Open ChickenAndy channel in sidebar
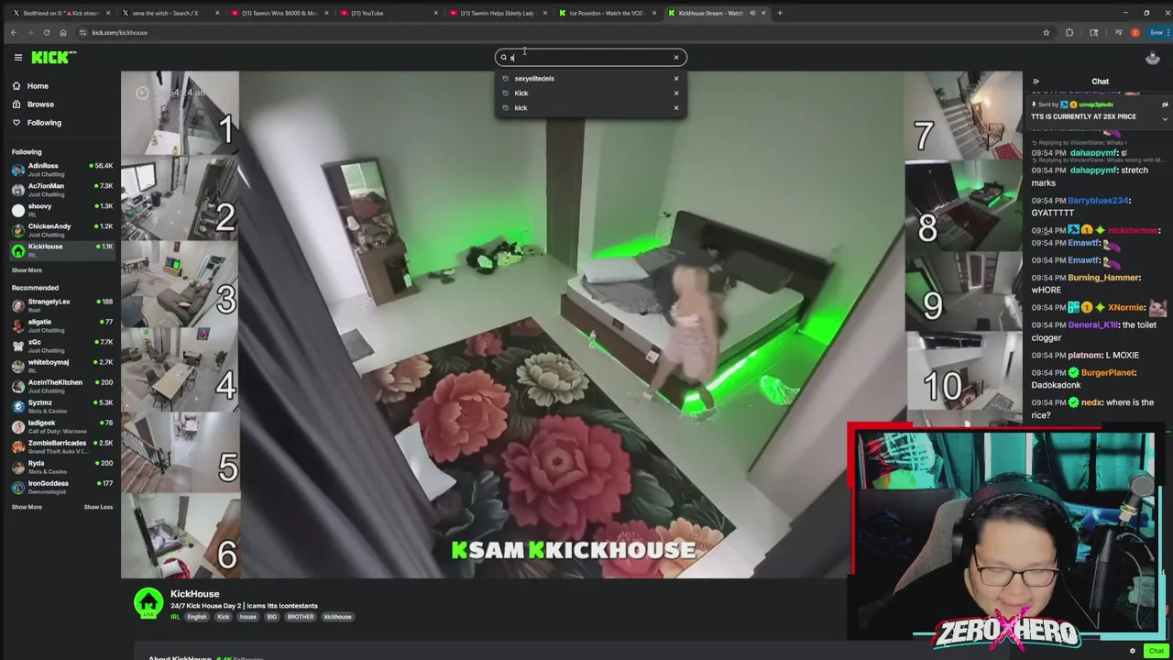This screenshot has width=1173, height=660. (60, 229)
